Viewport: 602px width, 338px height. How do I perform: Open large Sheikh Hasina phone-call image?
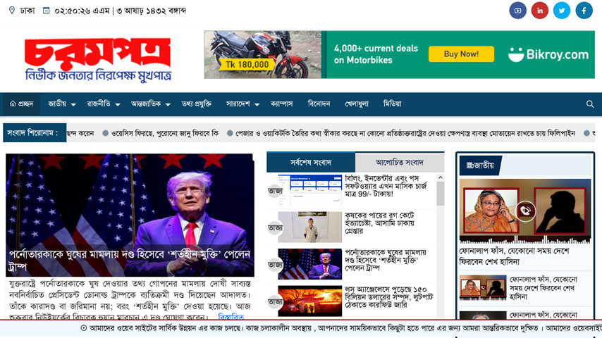click(525, 211)
